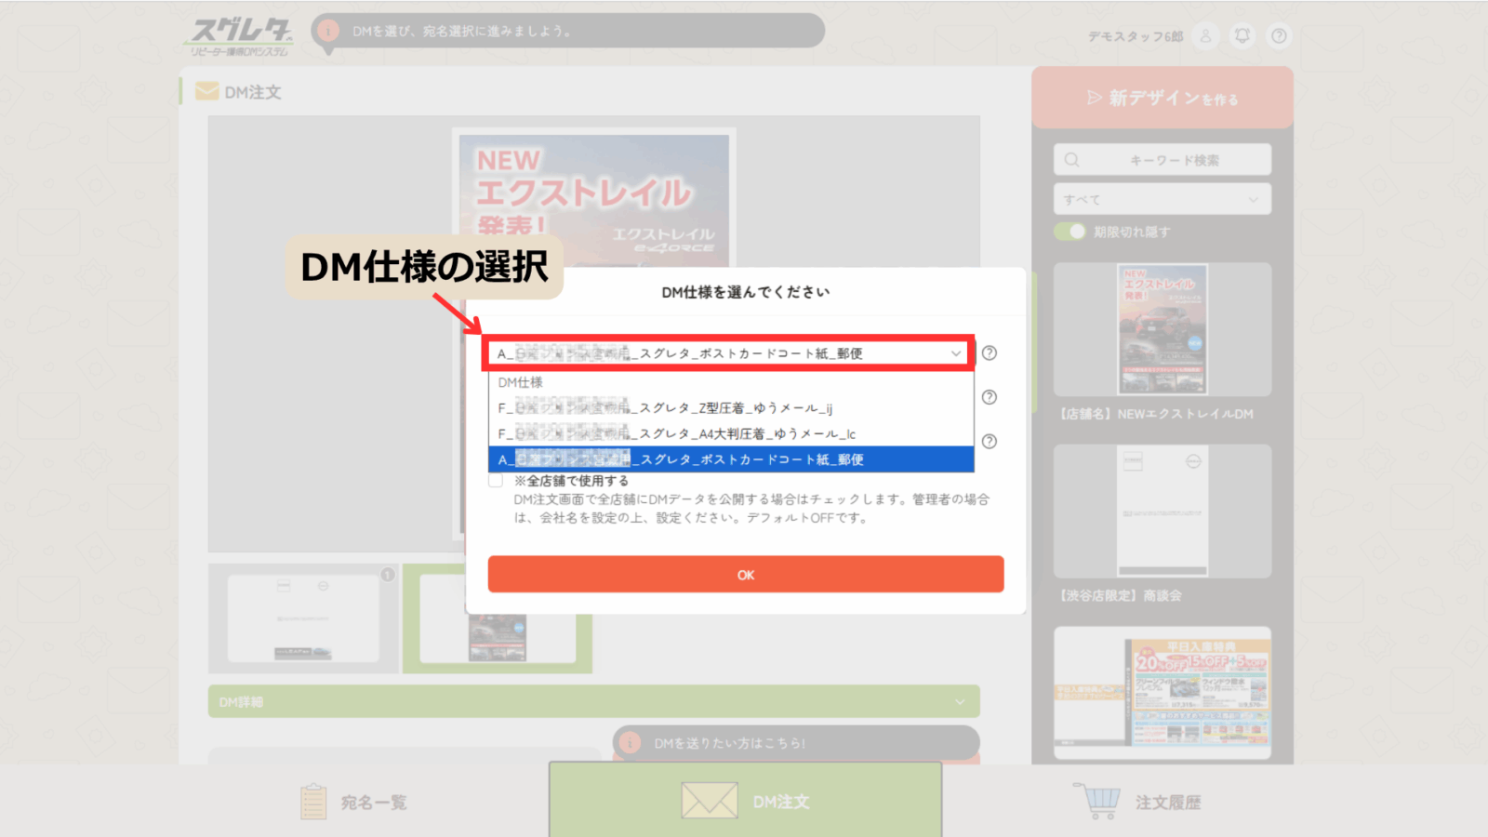Check the 全店舗で使用する checkbox
The image size is (1488, 837).
[496, 481]
